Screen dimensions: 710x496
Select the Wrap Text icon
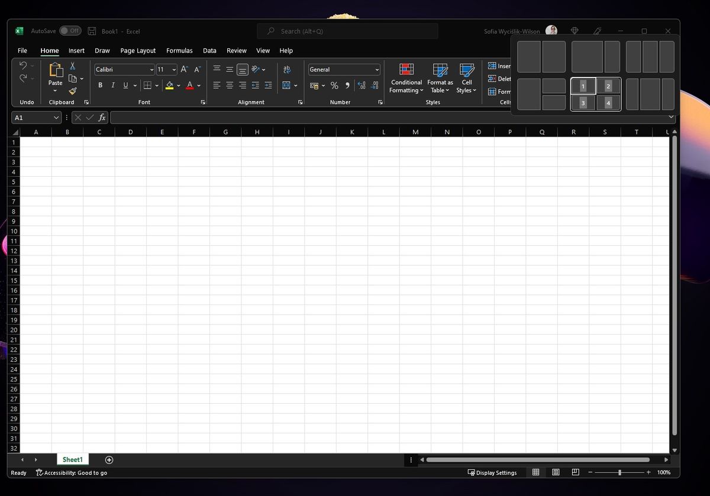point(287,69)
